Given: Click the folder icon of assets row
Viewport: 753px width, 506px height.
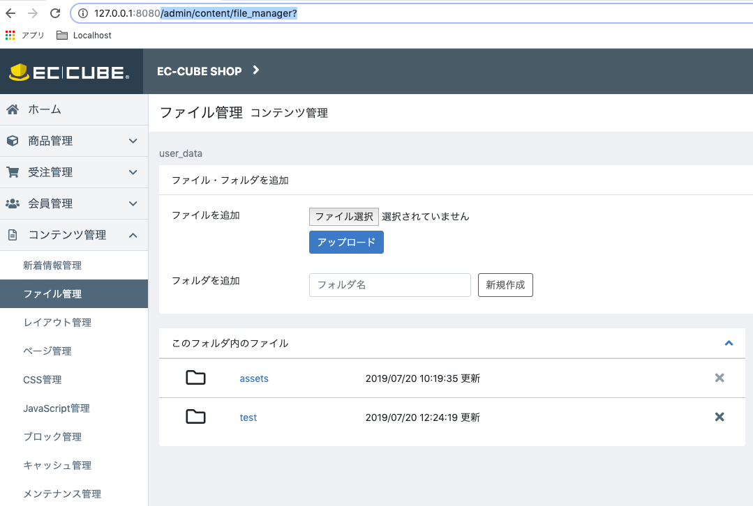Looking at the screenshot, I should tap(195, 378).
